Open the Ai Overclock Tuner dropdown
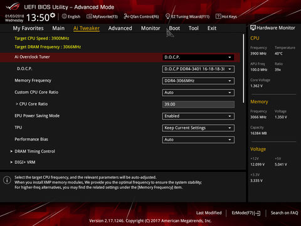The width and height of the screenshot is (301, 226). [198, 57]
